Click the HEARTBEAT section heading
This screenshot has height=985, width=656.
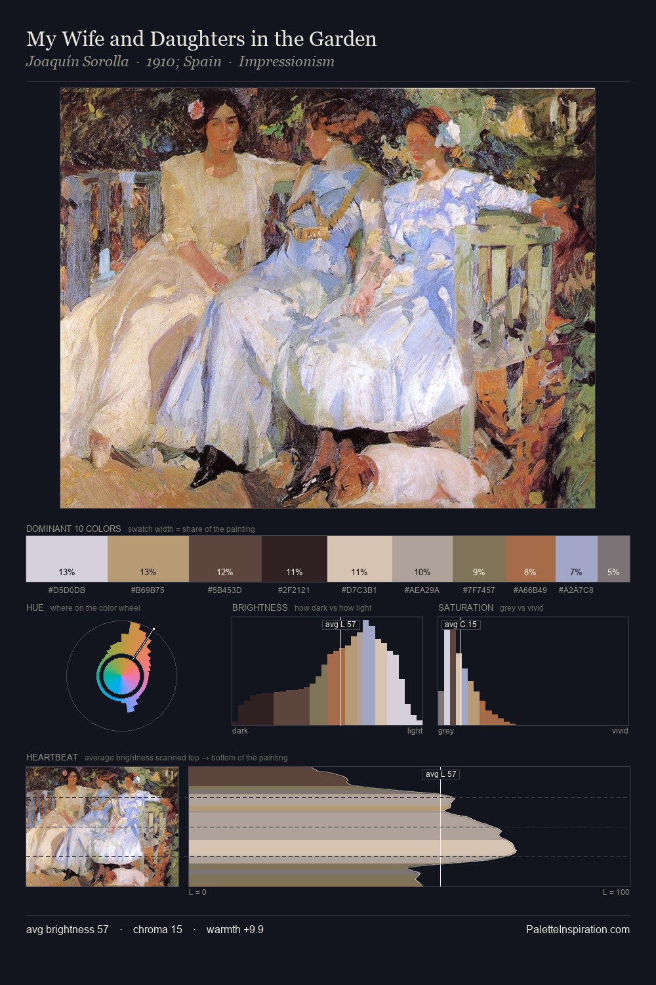coord(52,757)
